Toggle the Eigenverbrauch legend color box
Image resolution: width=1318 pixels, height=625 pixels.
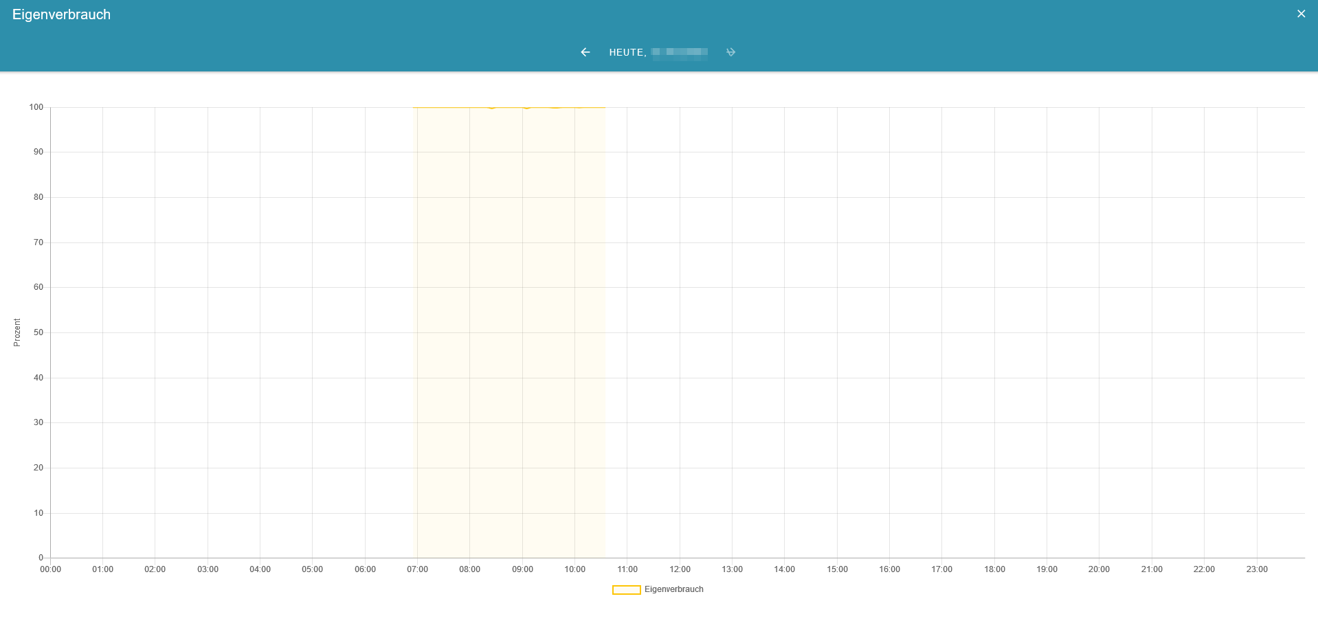point(626,590)
